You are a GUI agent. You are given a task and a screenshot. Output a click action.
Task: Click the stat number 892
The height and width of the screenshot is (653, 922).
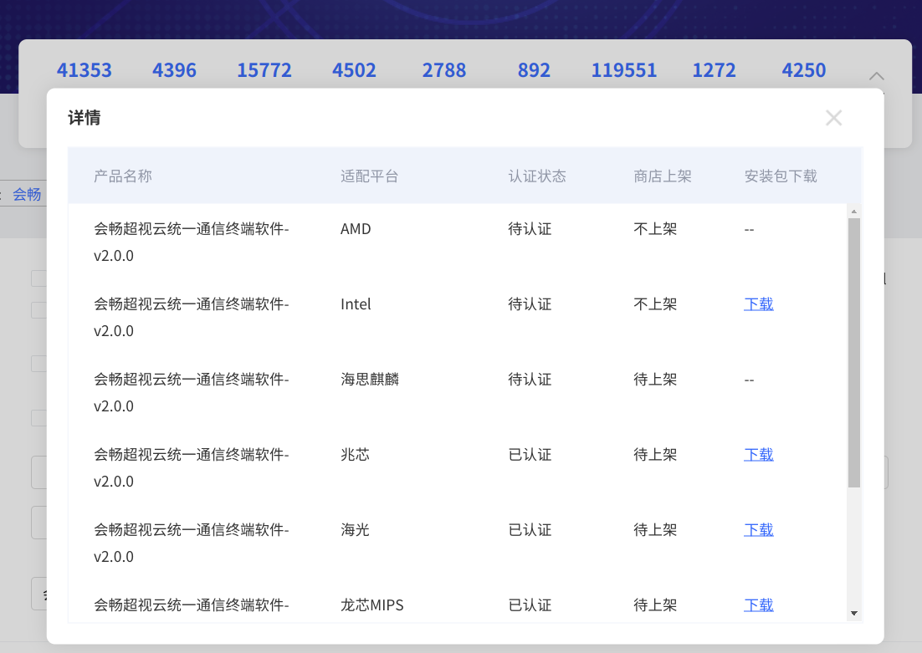[x=534, y=70]
